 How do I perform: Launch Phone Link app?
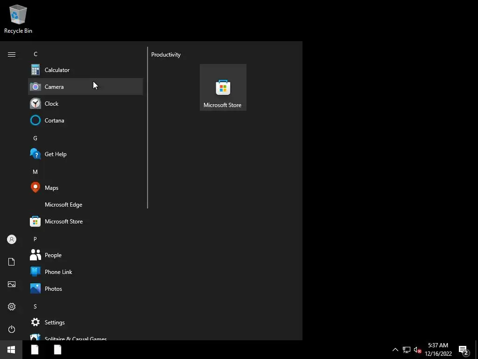85,272
